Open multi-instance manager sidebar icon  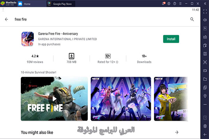click(205, 88)
